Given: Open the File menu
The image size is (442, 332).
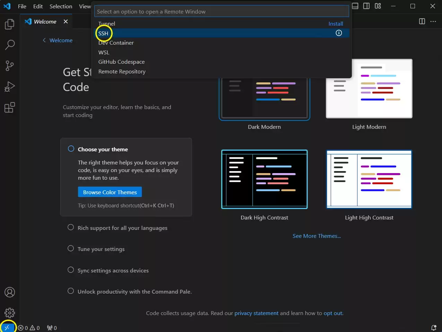Looking at the screenshot, I should tap(22, 6).
